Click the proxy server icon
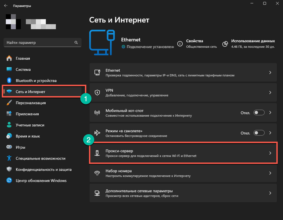This screenshot has width=283, height=220. coord(97,153)
